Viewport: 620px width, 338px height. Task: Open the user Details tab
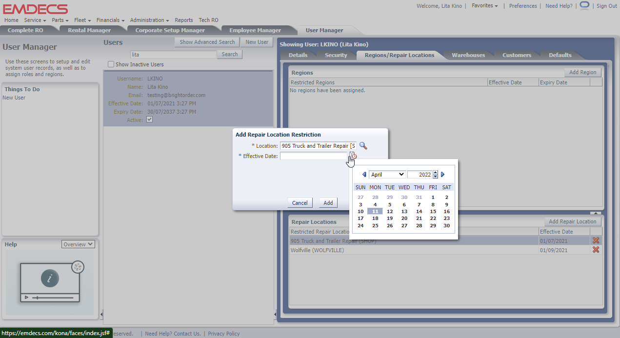(298, 55)
